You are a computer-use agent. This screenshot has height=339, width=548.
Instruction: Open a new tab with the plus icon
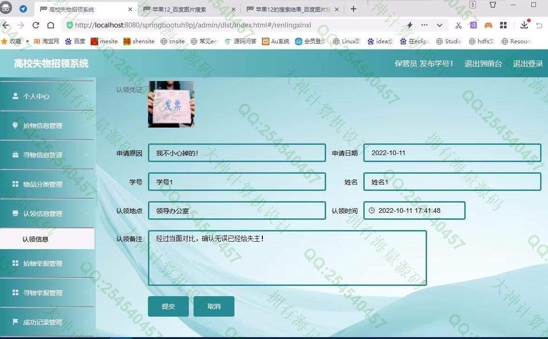click(354, 9)
